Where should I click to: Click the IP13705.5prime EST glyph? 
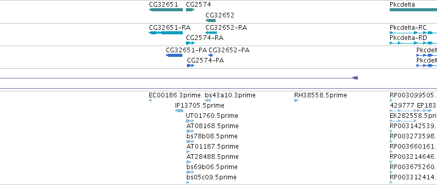[179, 111]
